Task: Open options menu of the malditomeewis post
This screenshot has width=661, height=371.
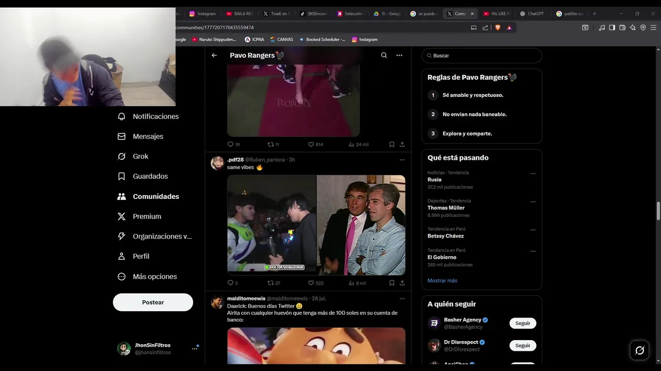Action: (x=402, y=298)
